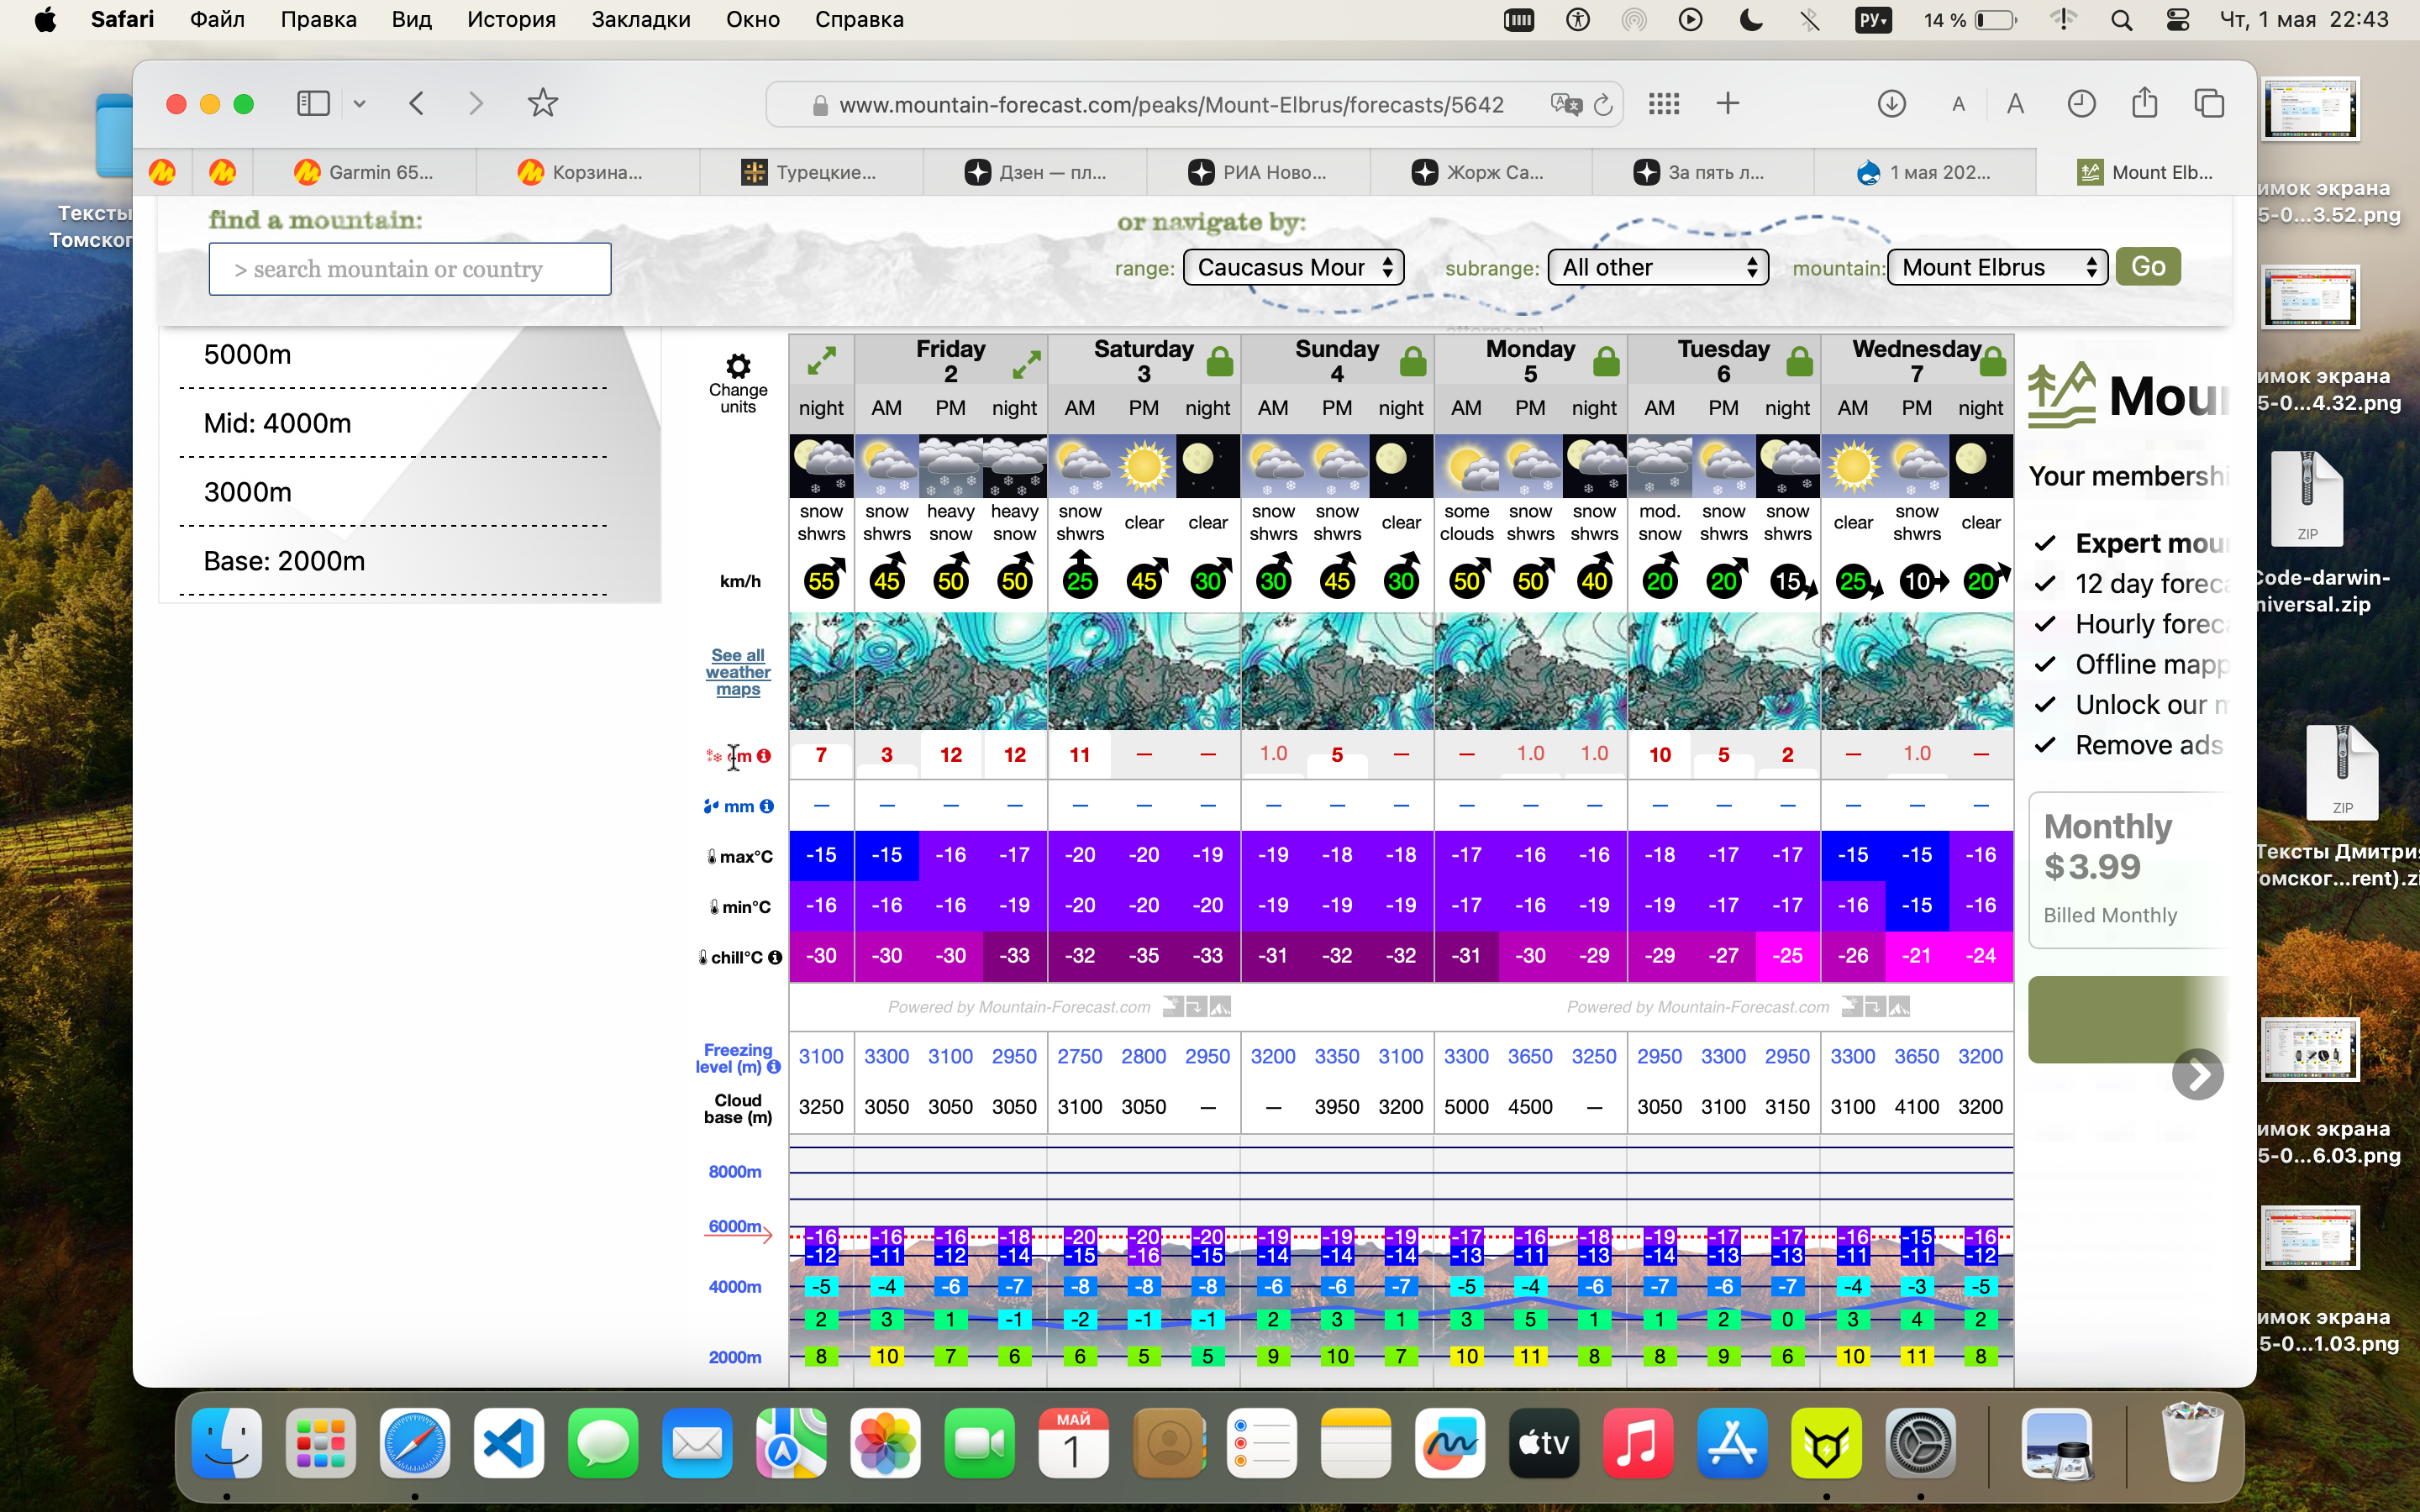The height and width of the screenshot is (1512, 2420).
Task: Click the Change units gear icon
Action: pyautogui.click(x=738, y=365)
